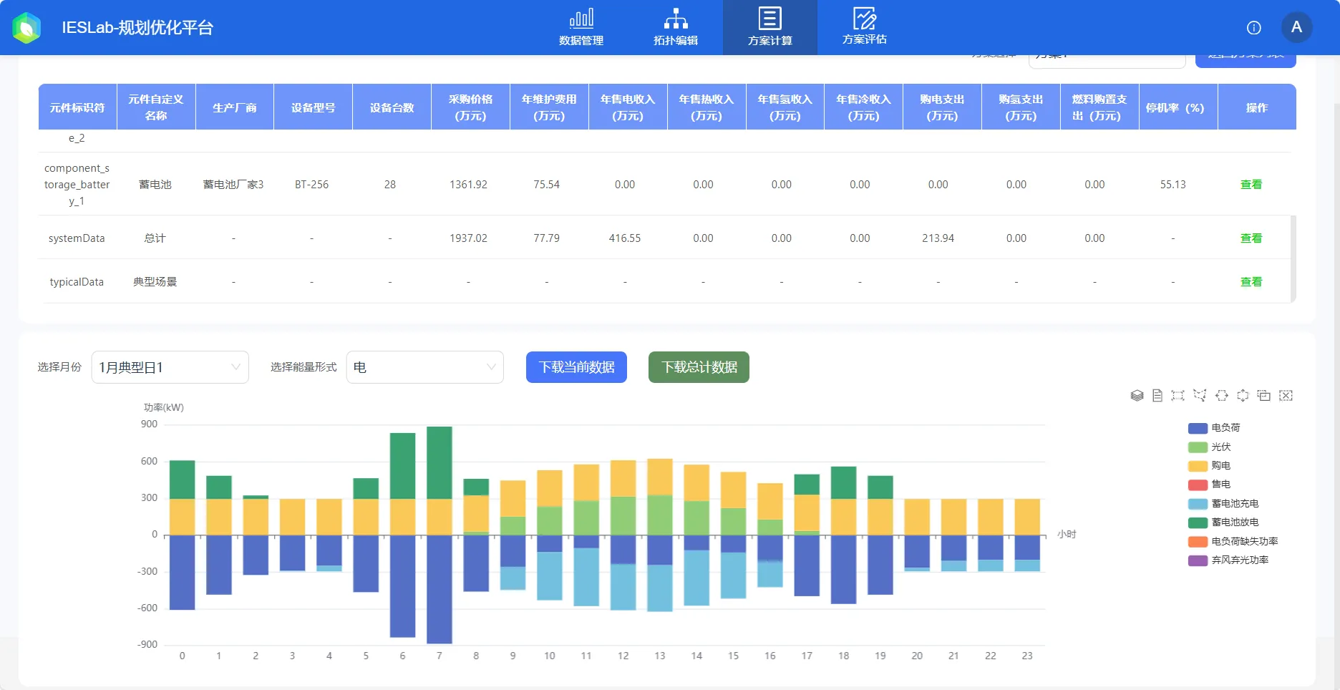Open 选择能量形式 dropdown showing 电
The width and height of the screenshot is (1340, 690).
[x=425, y=367]
